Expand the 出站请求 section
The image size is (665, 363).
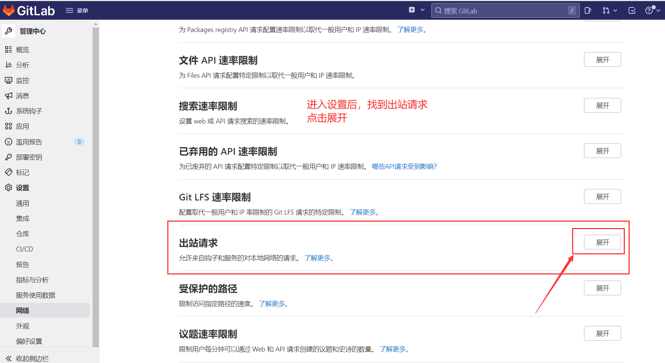pos(602,242)
